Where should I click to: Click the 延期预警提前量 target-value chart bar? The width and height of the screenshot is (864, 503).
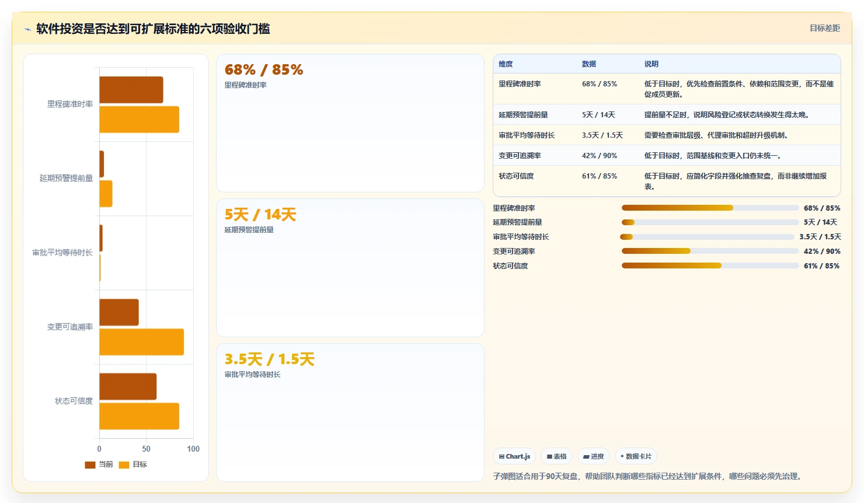pyautogui.click(x=106, y=194)
